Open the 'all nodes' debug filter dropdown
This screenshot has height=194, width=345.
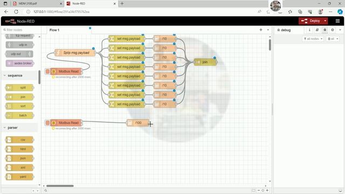pyautogui.click(x=313, y=39)
